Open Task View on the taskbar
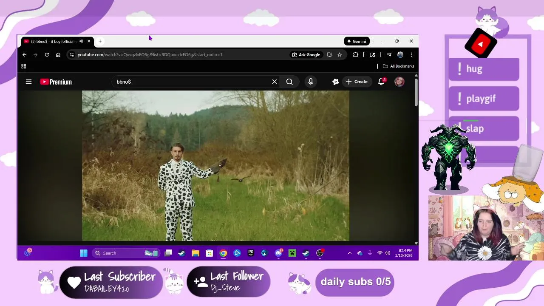The height and width of the screenshot is (306, 544). pyautogui.click(x=168, y=253)
